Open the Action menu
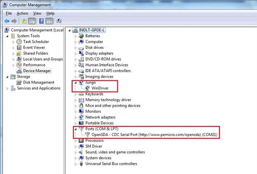Screen dimensions: 257x174 22,13
